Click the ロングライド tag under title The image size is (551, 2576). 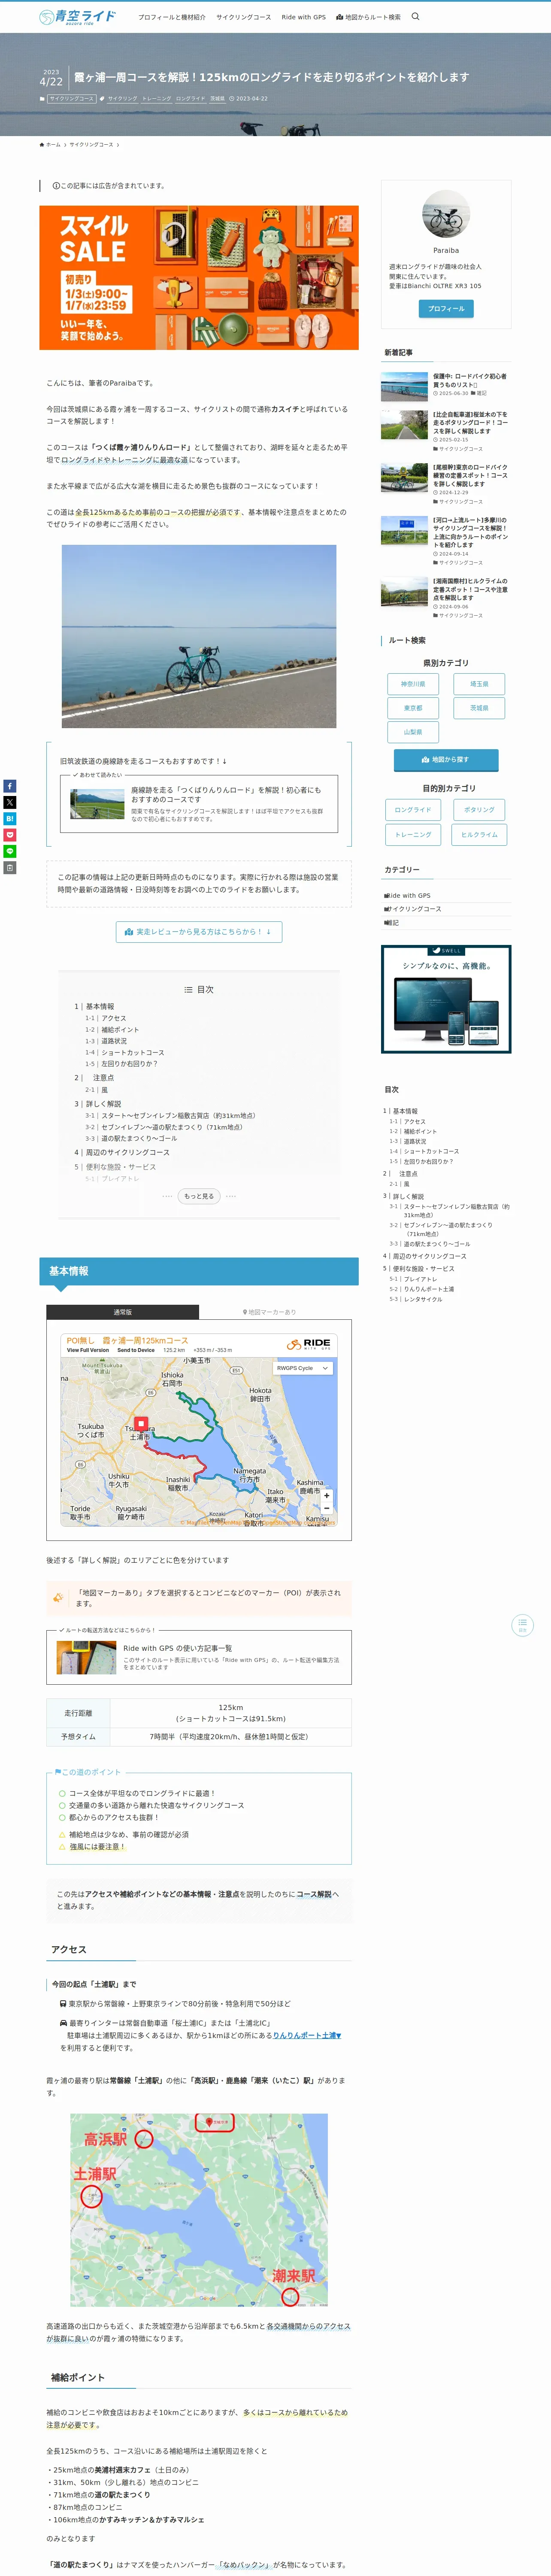point(190,99)
